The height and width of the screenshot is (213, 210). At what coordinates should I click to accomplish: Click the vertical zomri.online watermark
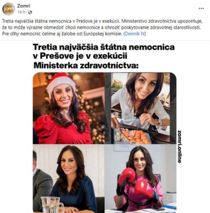tap(180, 147)
